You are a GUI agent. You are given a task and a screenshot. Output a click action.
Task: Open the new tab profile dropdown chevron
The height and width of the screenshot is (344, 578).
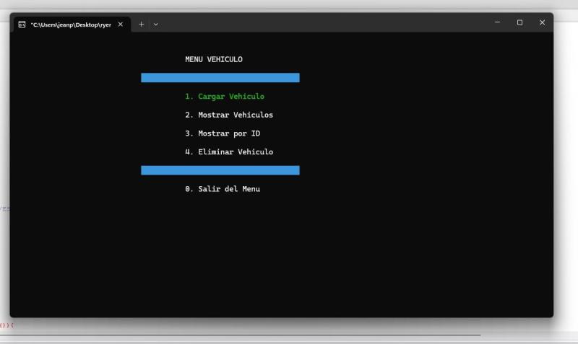pyautogui.click(x=156, y=25)
